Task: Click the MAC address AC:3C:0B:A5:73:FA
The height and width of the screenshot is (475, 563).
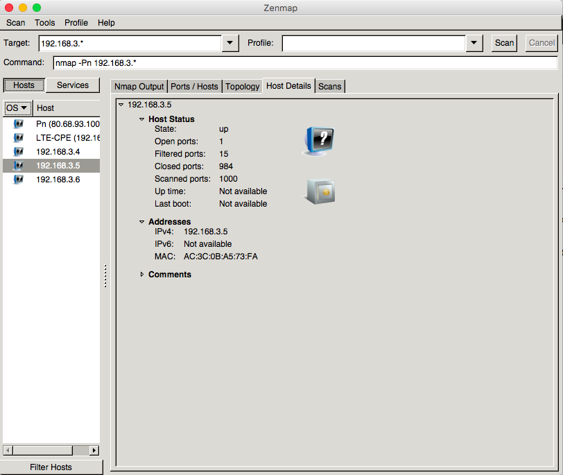Action: [x=220, y=257]
